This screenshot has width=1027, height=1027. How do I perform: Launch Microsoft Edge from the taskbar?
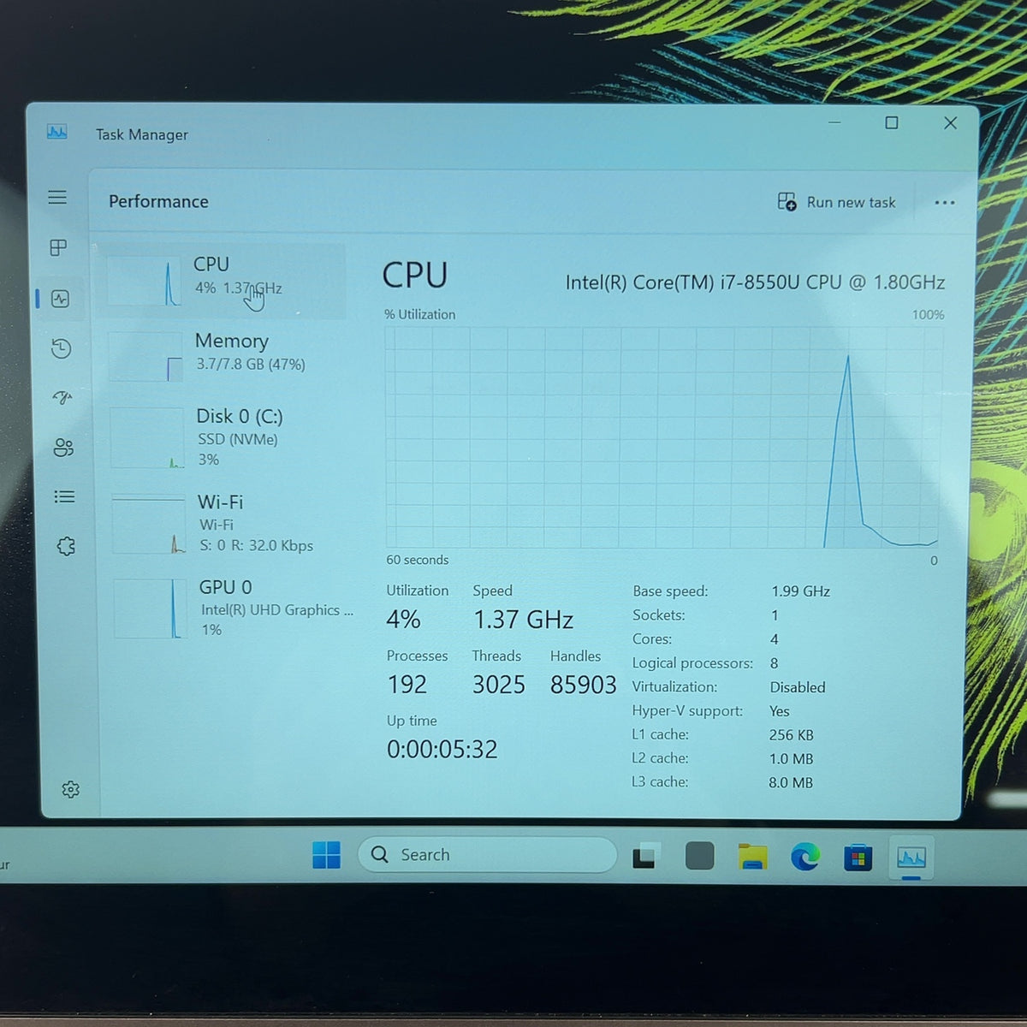click(804, 857)
